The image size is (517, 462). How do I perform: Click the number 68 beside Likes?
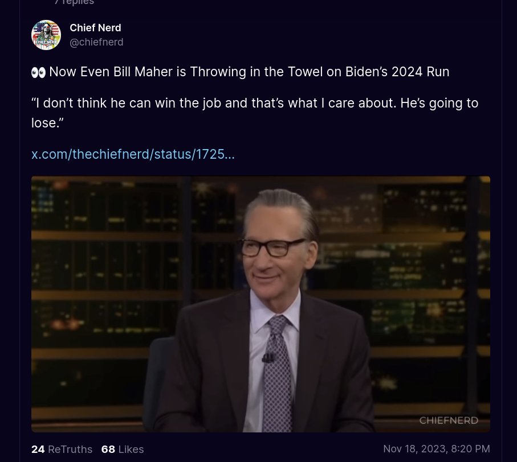pyautogui.click(x=108, y=449)
